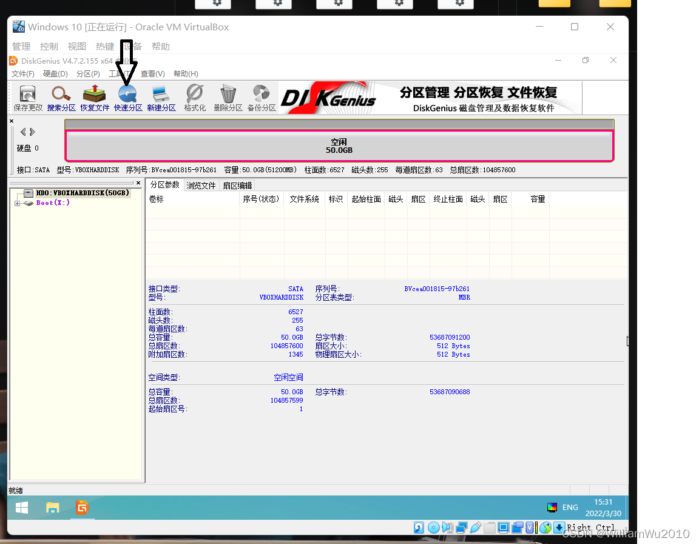Click the DiskGenius banner logo
The height and width of the screenshot is (544, 699).
(x=328, y=98)
